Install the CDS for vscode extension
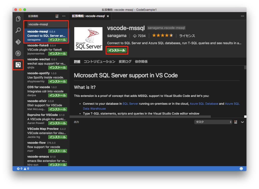 (x=58, y=95)
